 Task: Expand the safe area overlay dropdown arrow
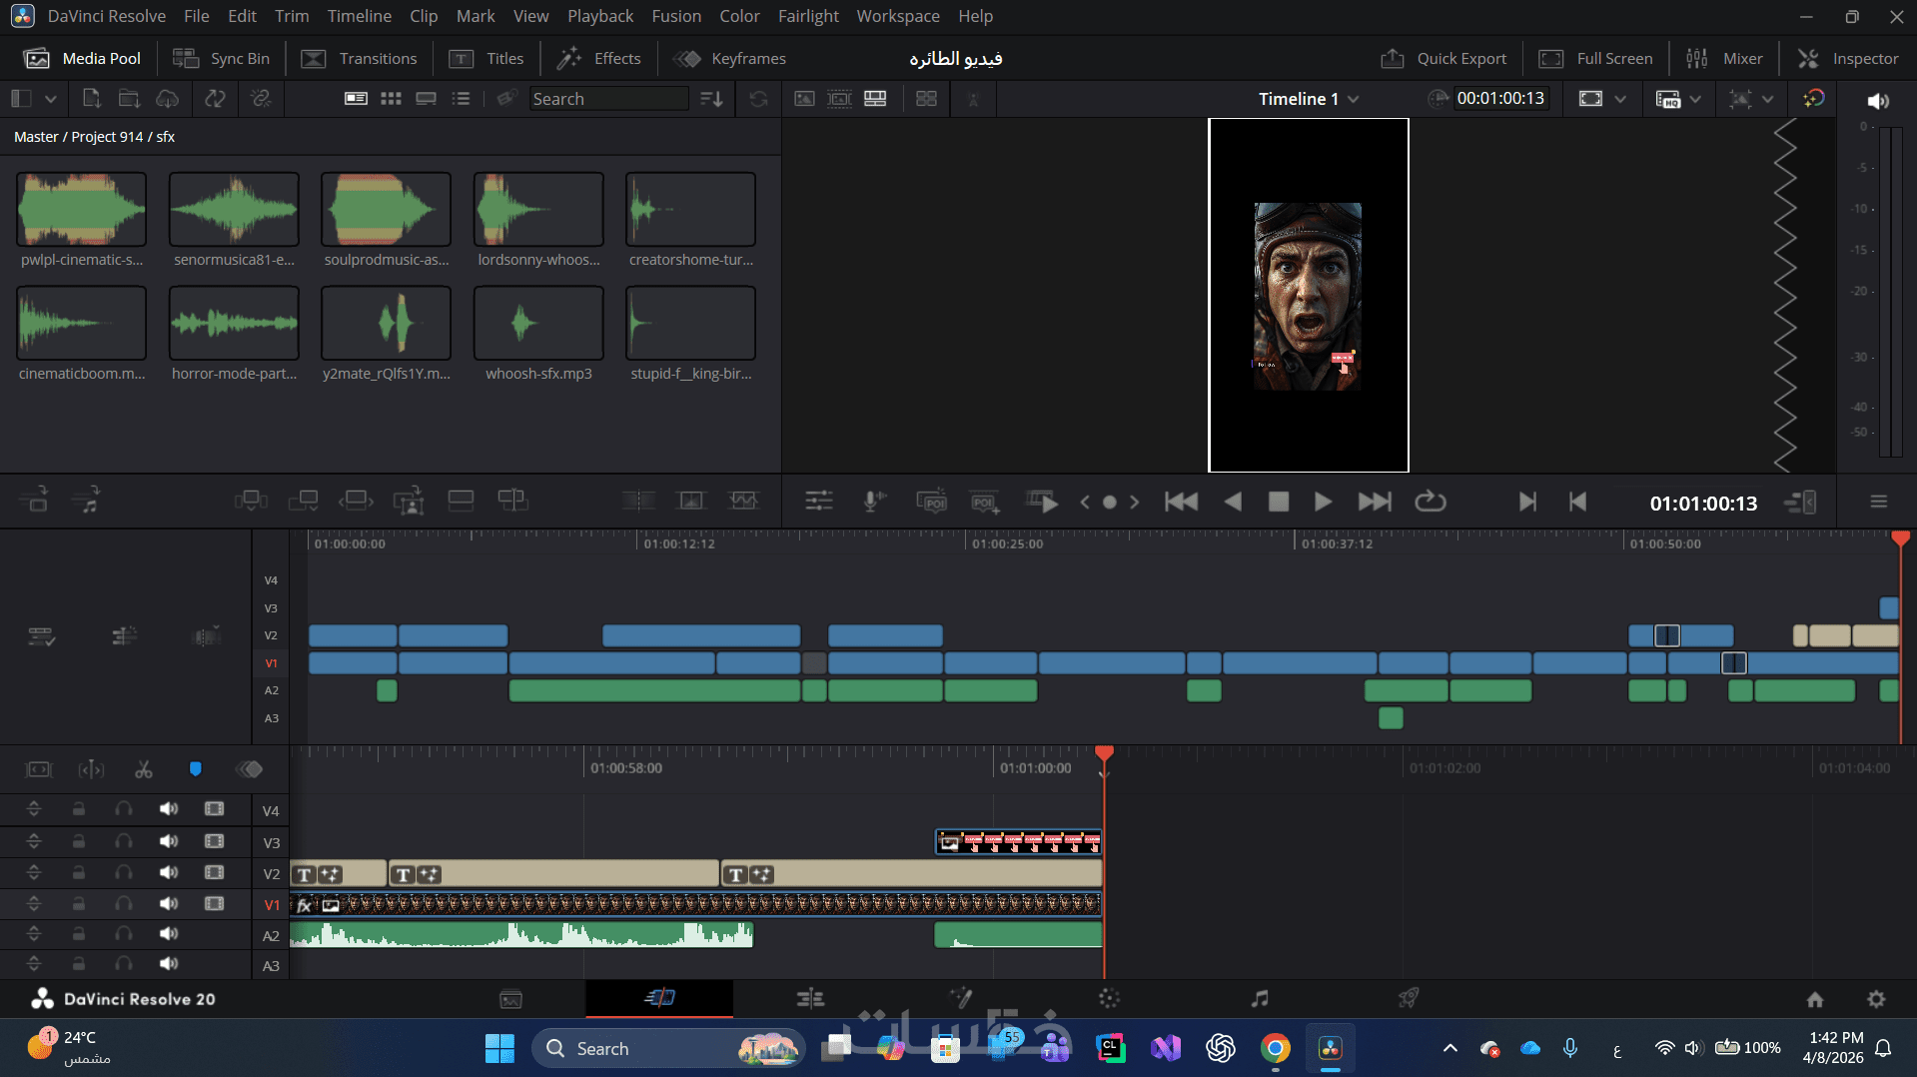(1767, 99)
